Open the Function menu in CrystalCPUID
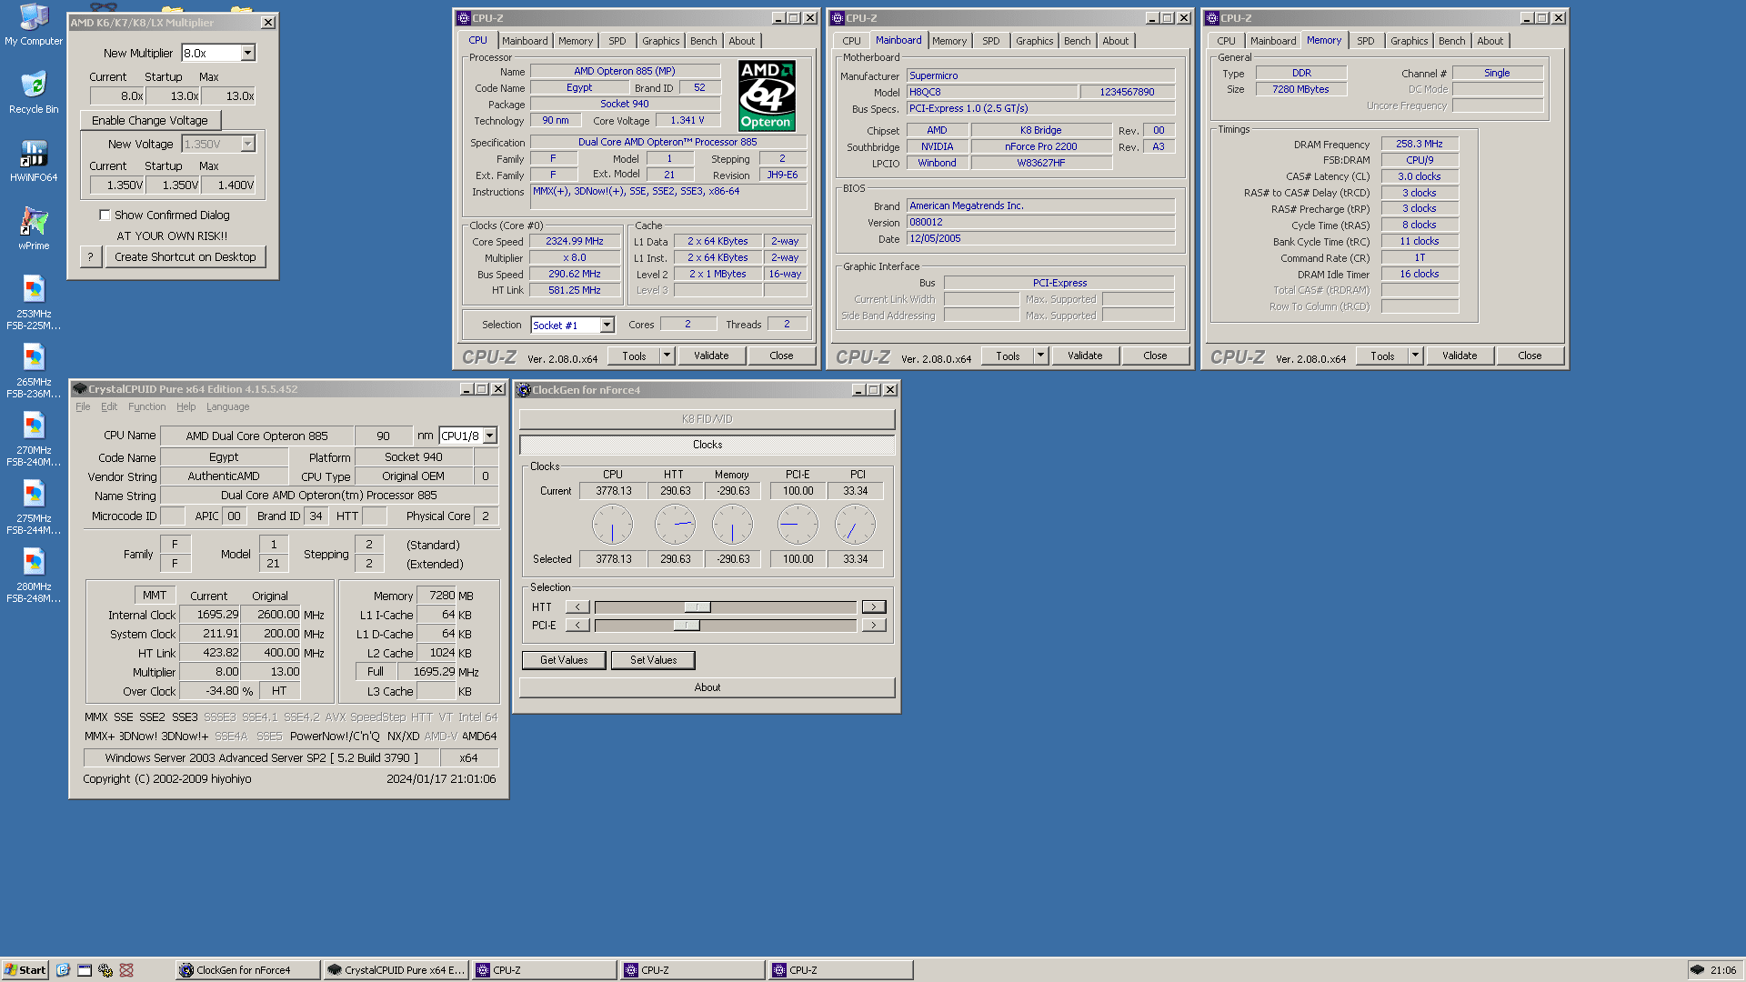This screenshot has width=1746, height=982. 146,407
